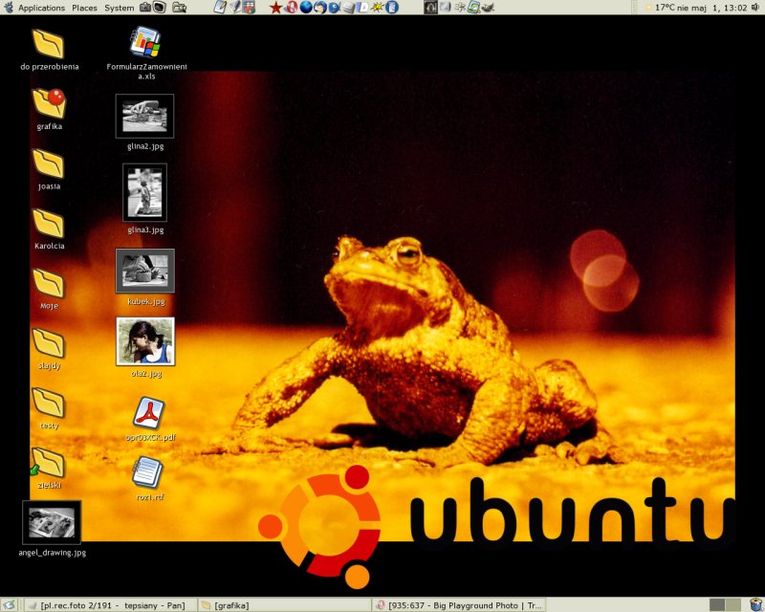Click the volume speaker icon
This screenshot has width=765, height=612.
[755, 8]
